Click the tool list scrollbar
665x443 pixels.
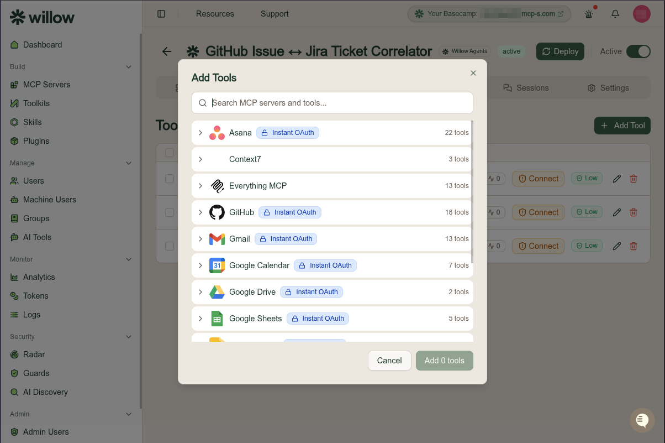[473, 192]
